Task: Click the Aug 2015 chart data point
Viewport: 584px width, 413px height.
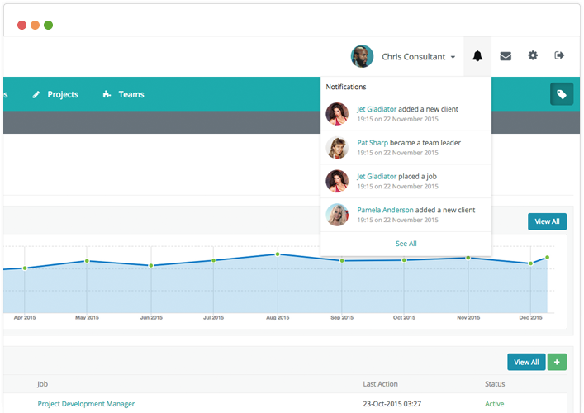Action: click(x=278, y=254)
